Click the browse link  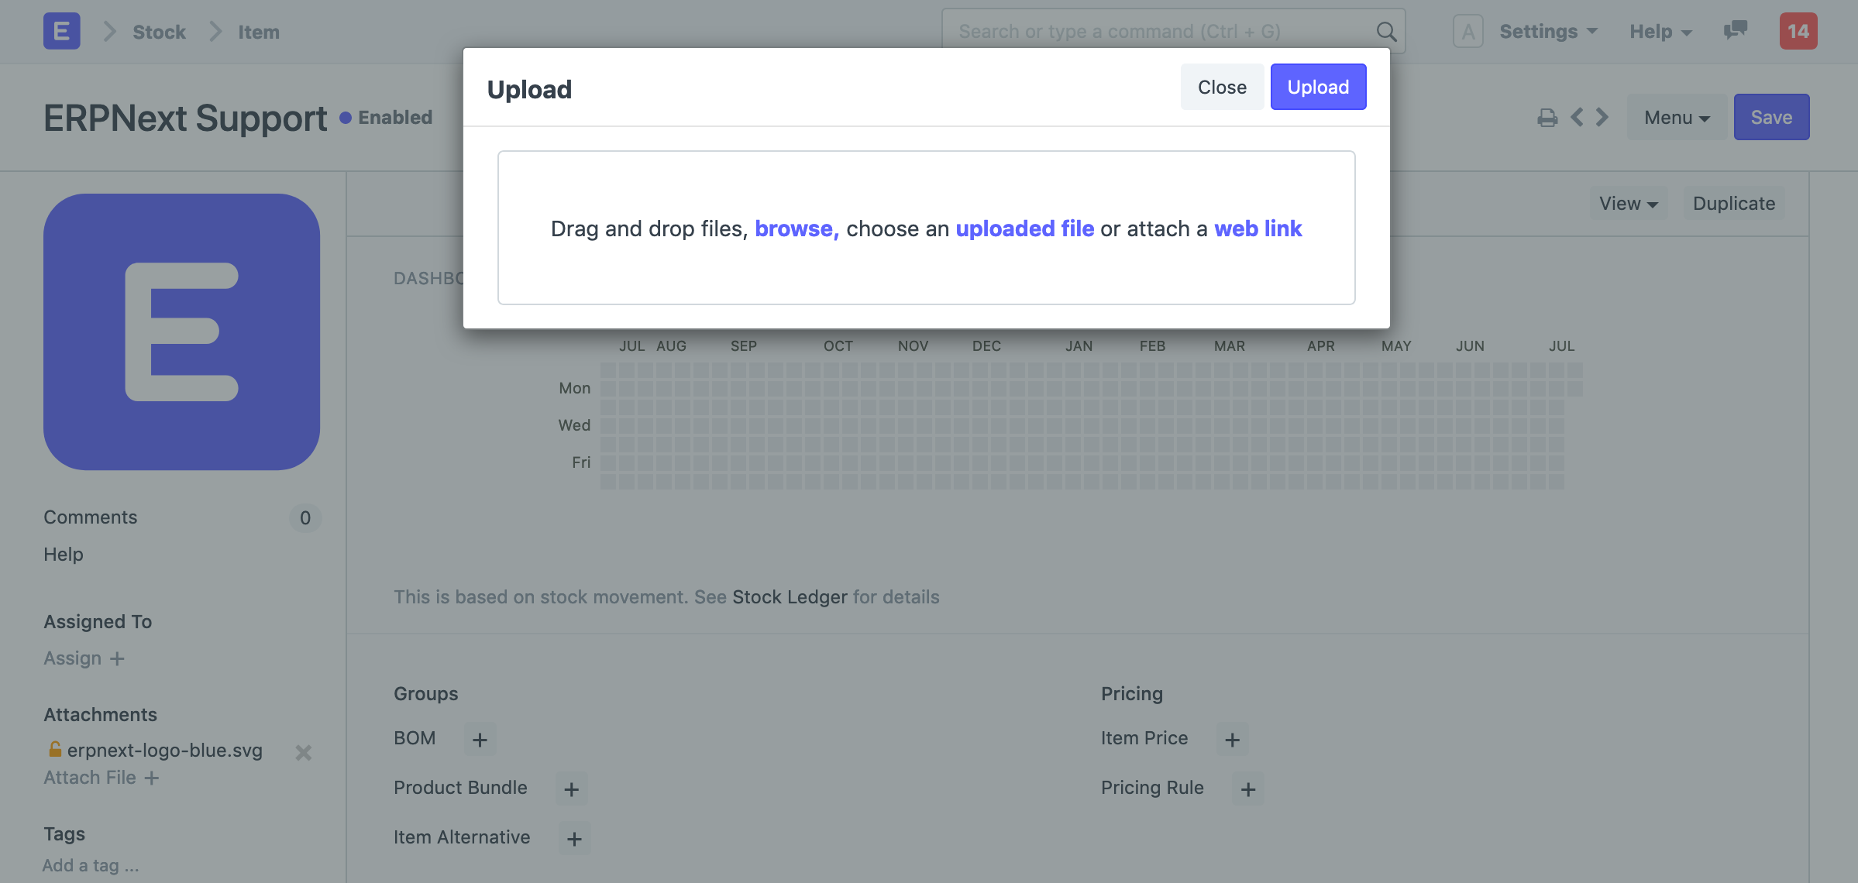tap(797, 228)
